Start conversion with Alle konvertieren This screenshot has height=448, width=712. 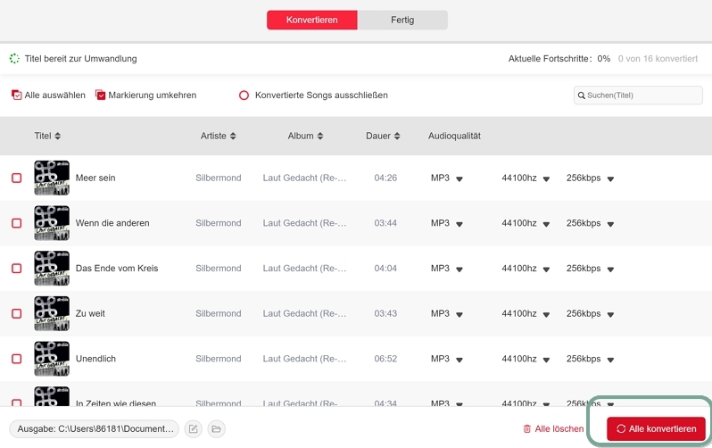[656, 429]
